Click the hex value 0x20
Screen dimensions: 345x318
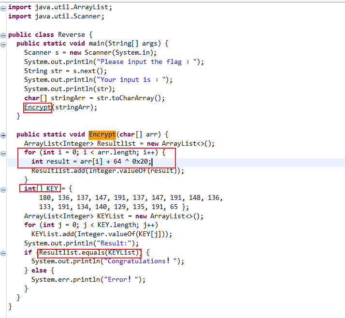tap(140, 162)
